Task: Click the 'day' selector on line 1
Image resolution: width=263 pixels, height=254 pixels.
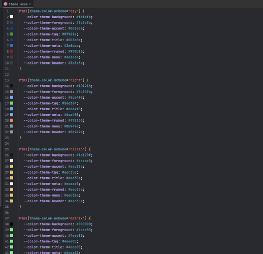Action: [x=73, y=11]
